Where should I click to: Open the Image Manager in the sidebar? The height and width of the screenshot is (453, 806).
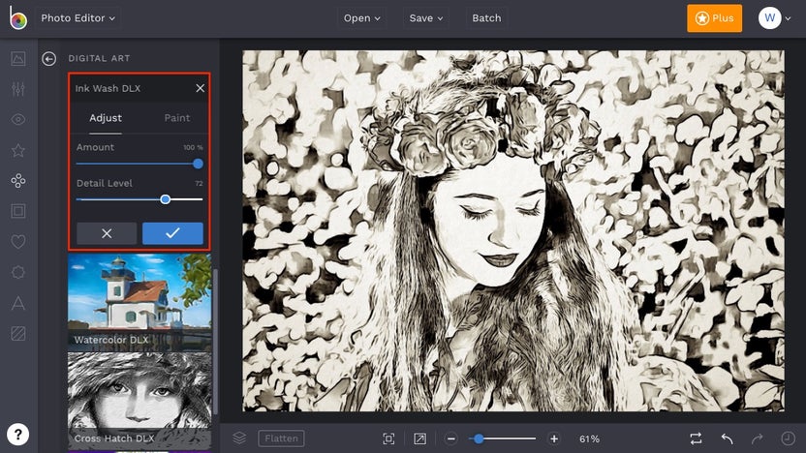pyautogui.click(x=17, y=58)
